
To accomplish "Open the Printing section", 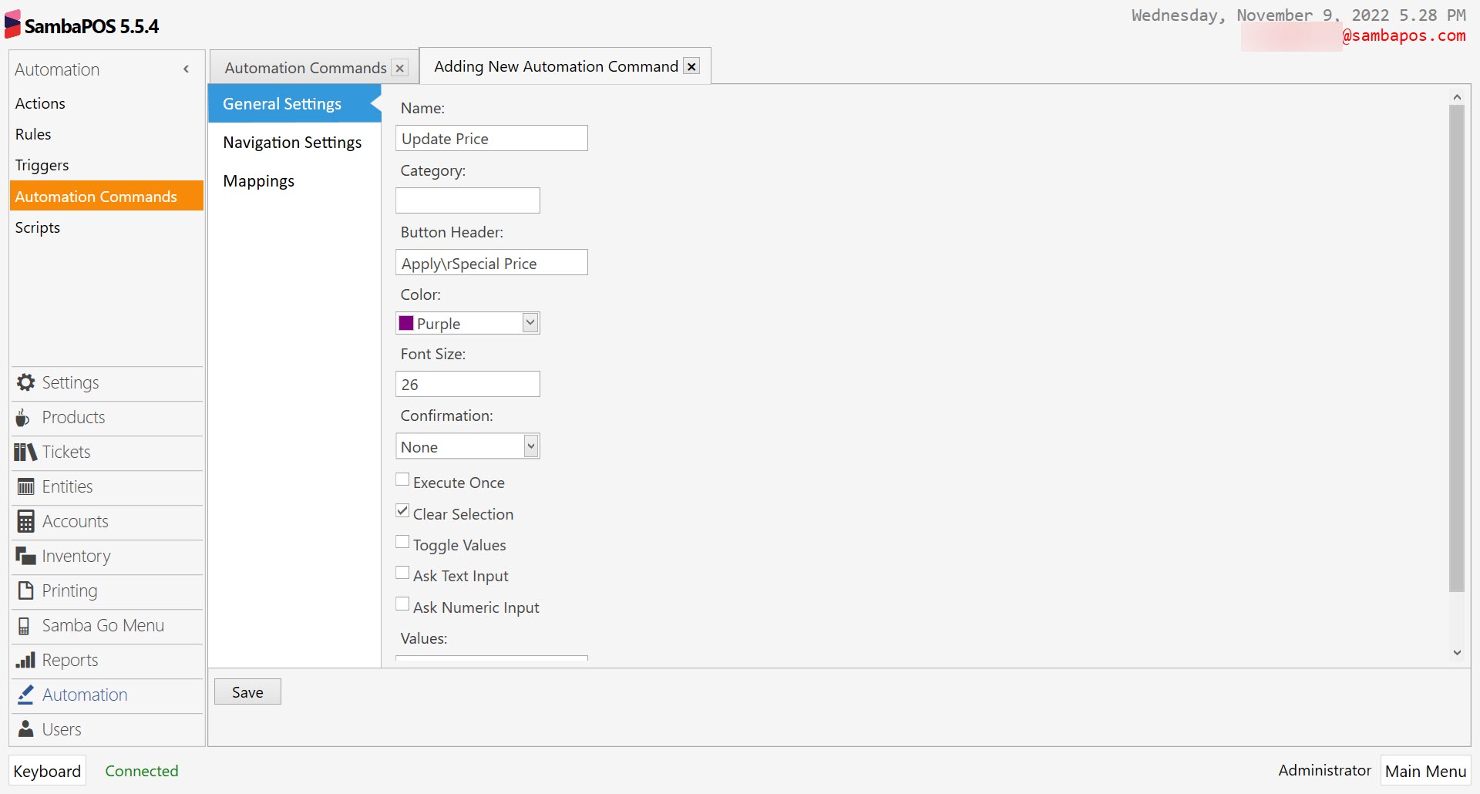I will [x=69, y=590].
